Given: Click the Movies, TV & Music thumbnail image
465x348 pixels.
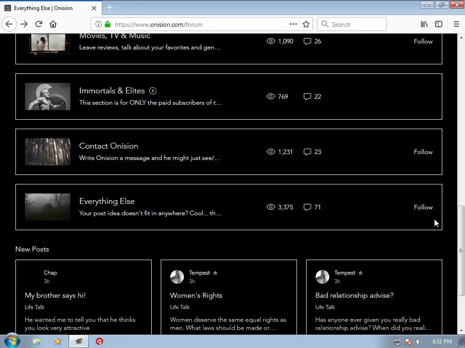Looking at the screenshot, I should tap(48, 44).
